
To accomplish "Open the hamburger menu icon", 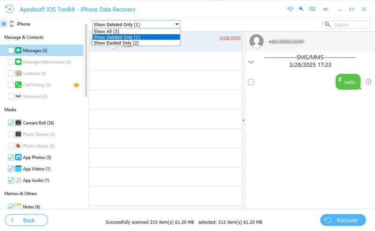I will (x=325, y=9).
